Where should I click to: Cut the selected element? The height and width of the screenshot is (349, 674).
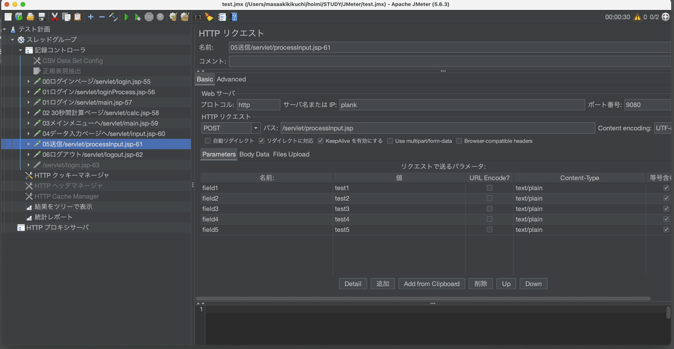[54, 17]
